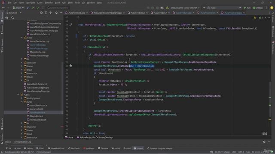Open Solution panel settings gear
Image resolution: width=275 pixels, height=154 pixels.
pos(56,13)
